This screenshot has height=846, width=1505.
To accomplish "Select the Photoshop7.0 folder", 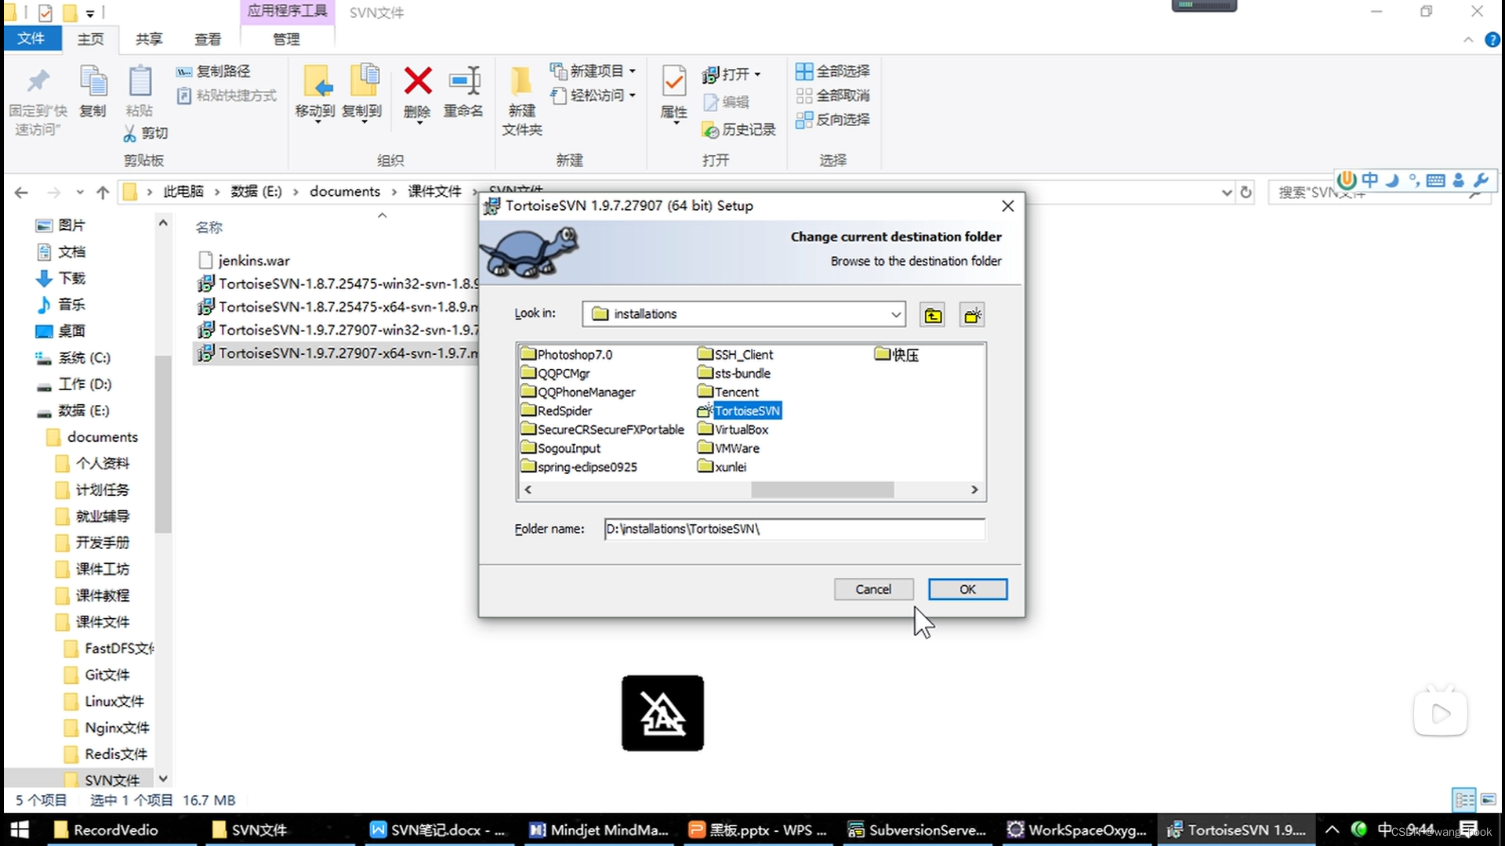I will [567, 354].
